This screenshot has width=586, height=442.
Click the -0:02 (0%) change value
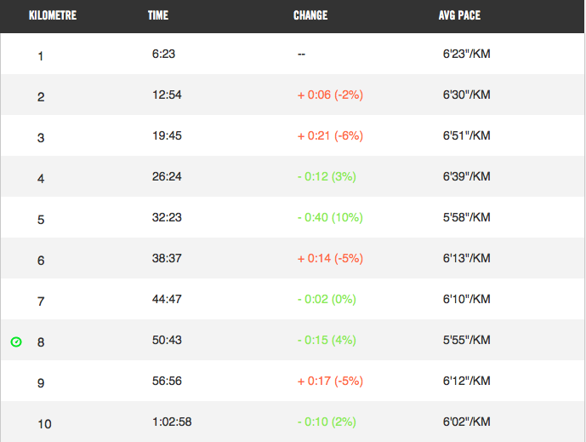coord(327,300)
